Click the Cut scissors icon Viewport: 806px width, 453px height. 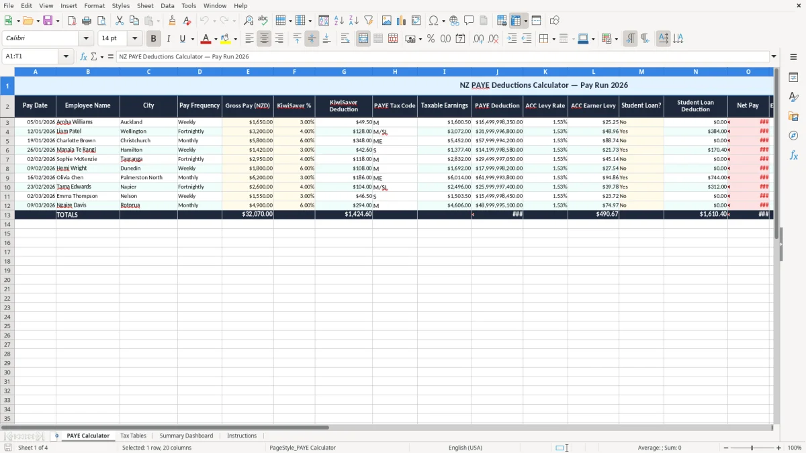point(120,21)
